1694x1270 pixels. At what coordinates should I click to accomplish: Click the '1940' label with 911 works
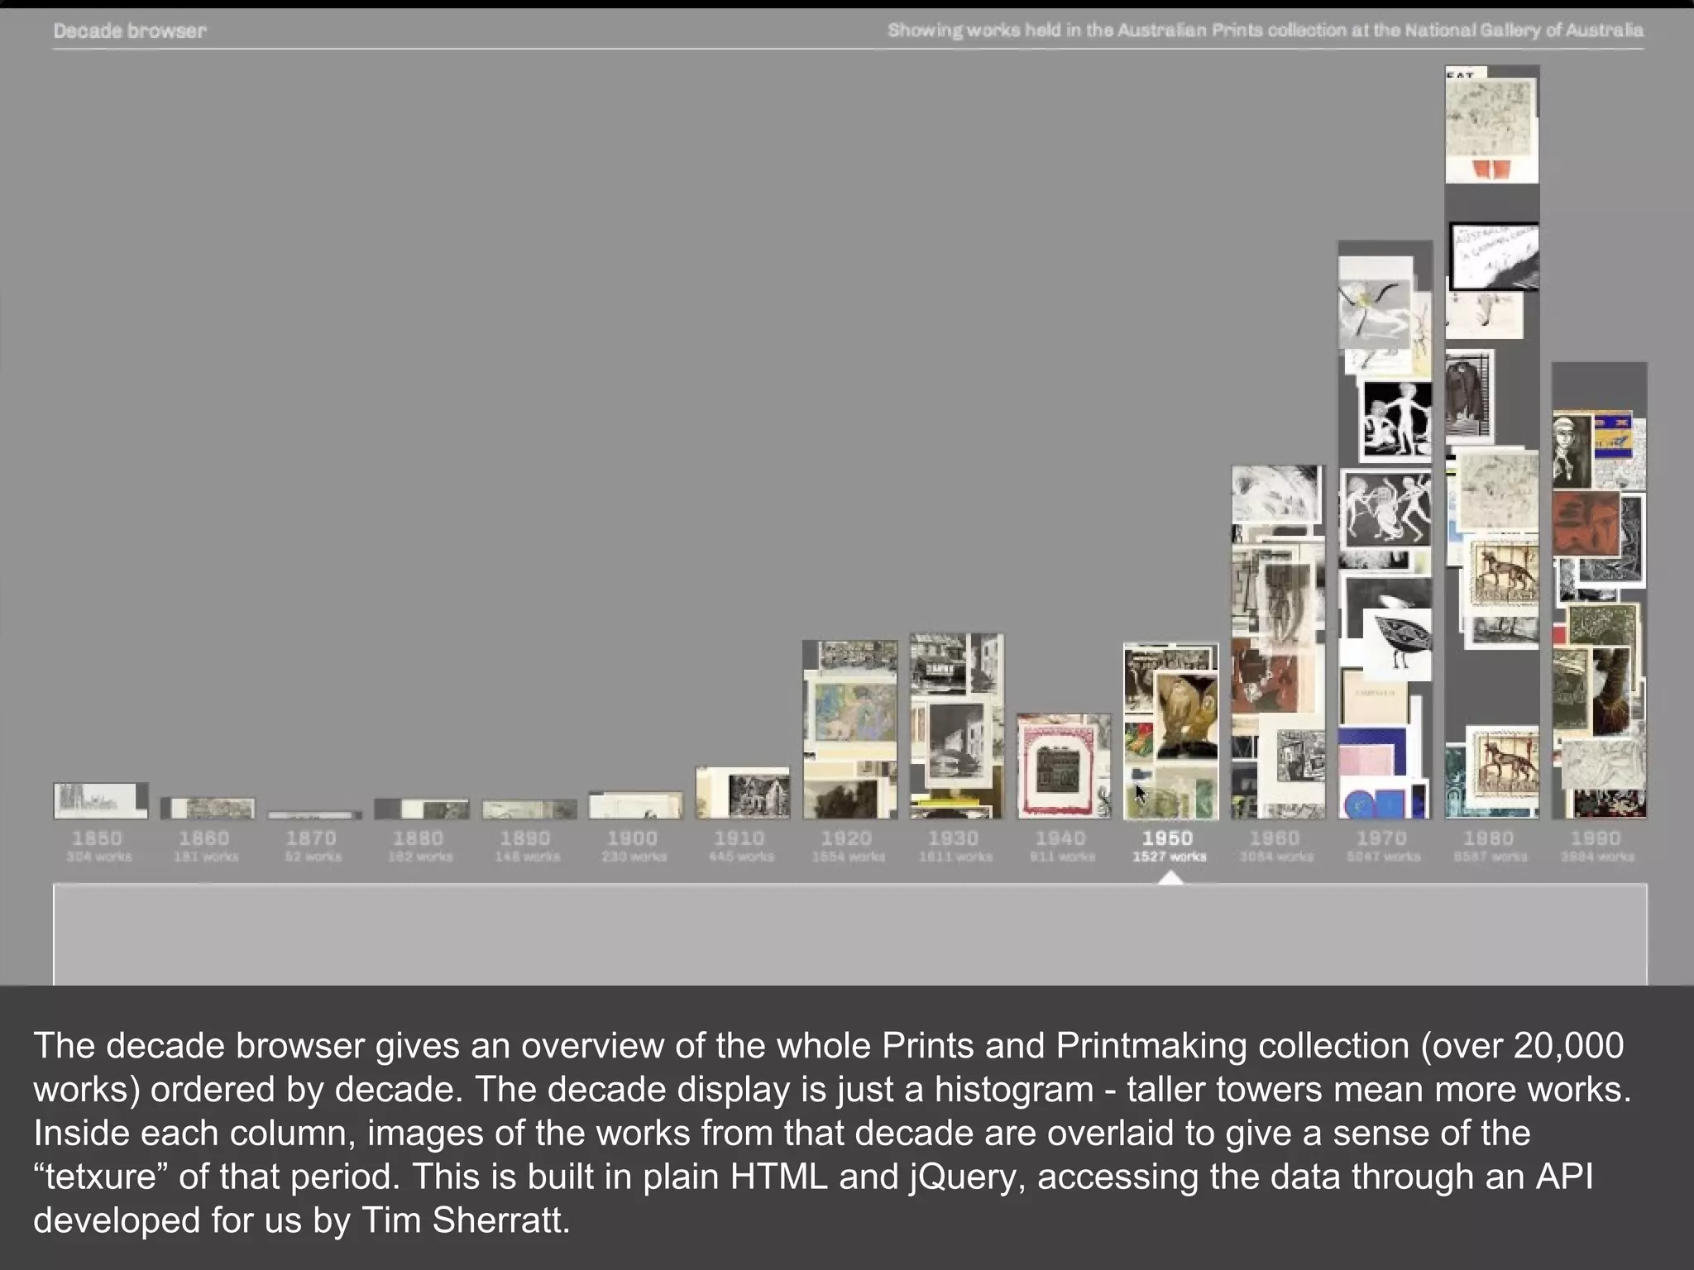pos(1061,846)
